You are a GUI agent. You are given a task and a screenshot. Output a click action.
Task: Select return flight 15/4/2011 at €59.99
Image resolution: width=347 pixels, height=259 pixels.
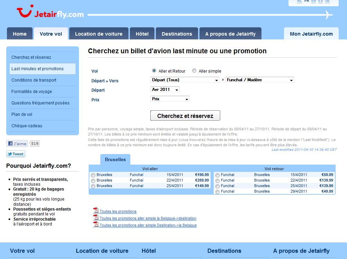coord(217,175)
